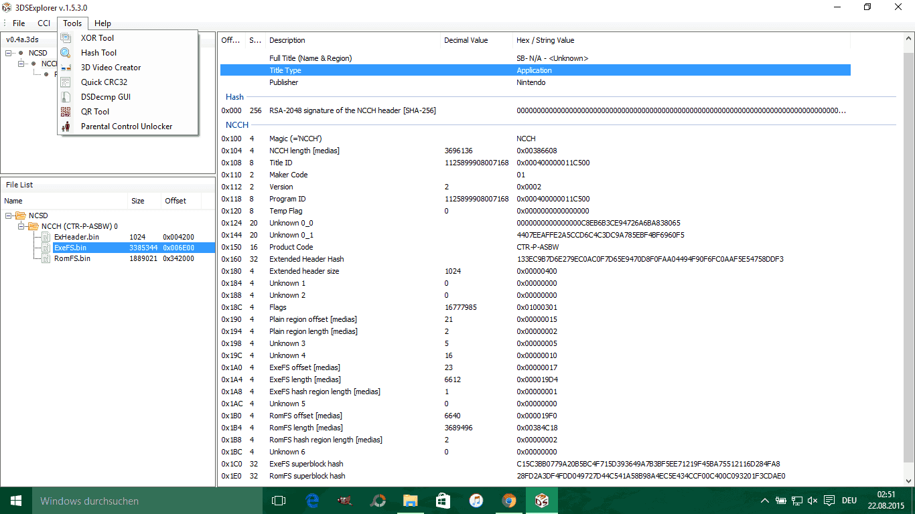Collapse the NCCH node in upper tree
Image resolution: width=915 pixels, height=514 pixels.
coord(21,64)
